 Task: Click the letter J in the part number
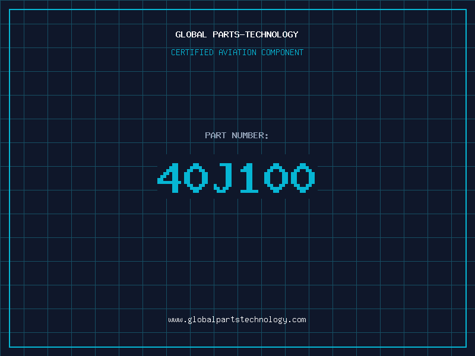pos(223,177)
